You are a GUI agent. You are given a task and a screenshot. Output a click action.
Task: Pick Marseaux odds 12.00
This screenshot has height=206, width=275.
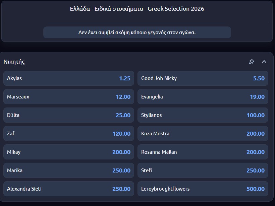pyautogui.click(x=68, y=97)
